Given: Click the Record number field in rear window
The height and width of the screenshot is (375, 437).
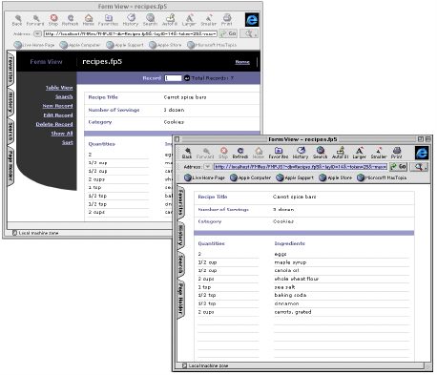Looking at the screenshot, I should pyautogui.click(x=173, y=78).
